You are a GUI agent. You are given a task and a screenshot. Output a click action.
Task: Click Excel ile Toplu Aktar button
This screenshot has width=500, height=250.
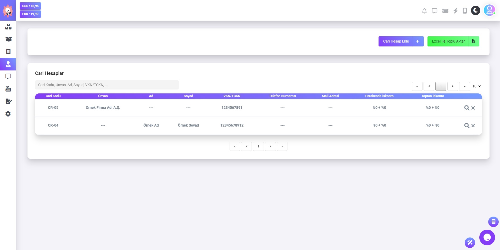[453, 41]
